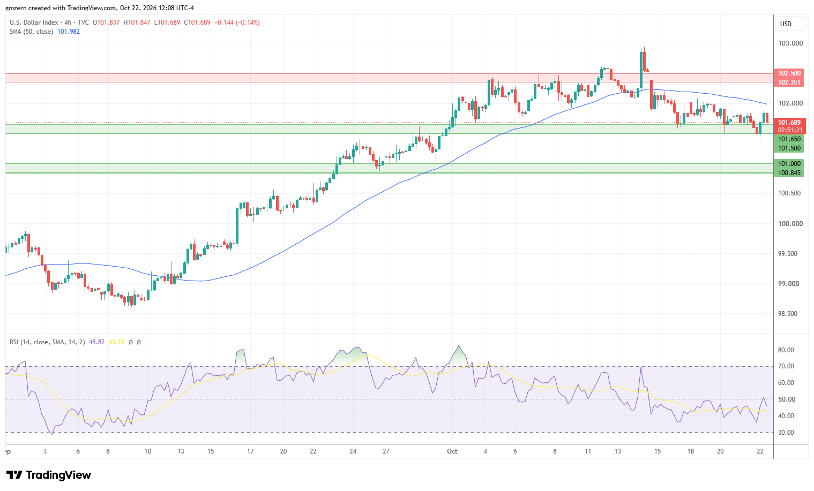The width and height of the screenshot is (814, 491).
Task: Click the green 101.500 support price label
Action: point(789,148)
